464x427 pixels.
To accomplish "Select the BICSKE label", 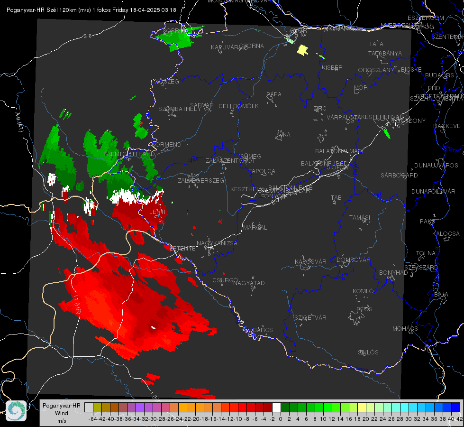I will pos(411,70).
